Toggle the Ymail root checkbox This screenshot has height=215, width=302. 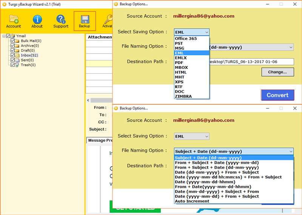click(x=8, y=36)
